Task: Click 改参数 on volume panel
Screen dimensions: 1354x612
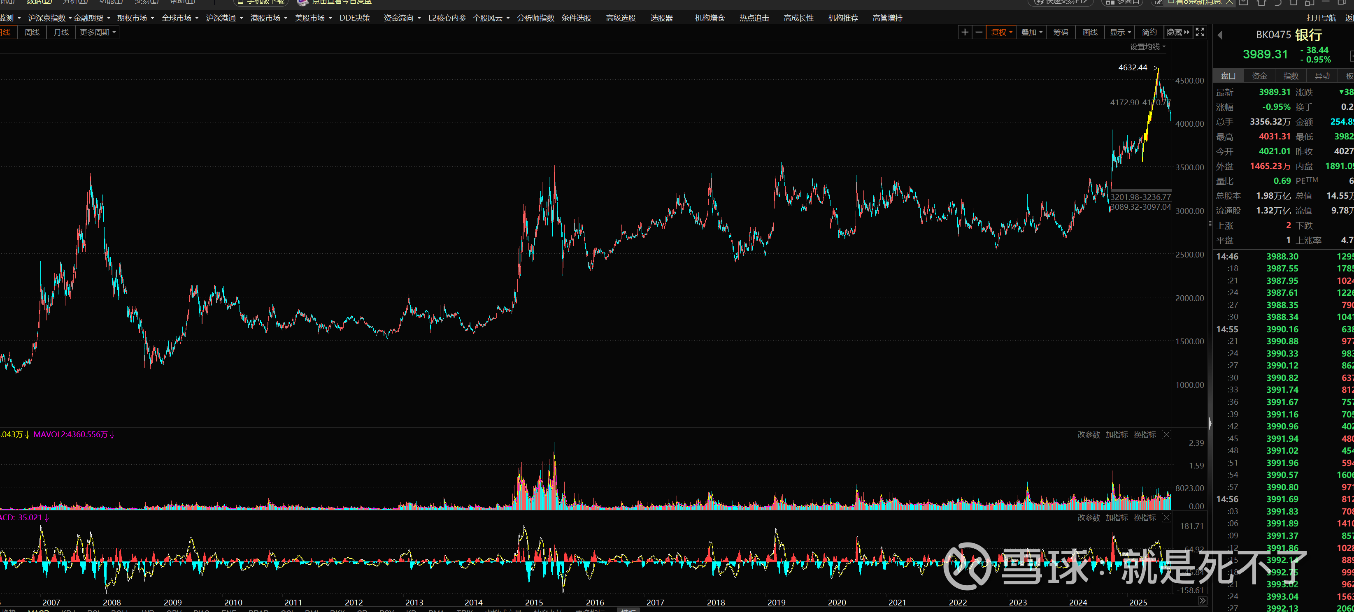Action: (x=1088, y=434)
